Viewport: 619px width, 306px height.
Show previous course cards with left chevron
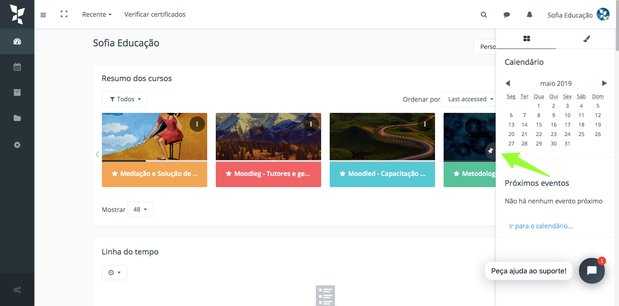pos(98,154)
